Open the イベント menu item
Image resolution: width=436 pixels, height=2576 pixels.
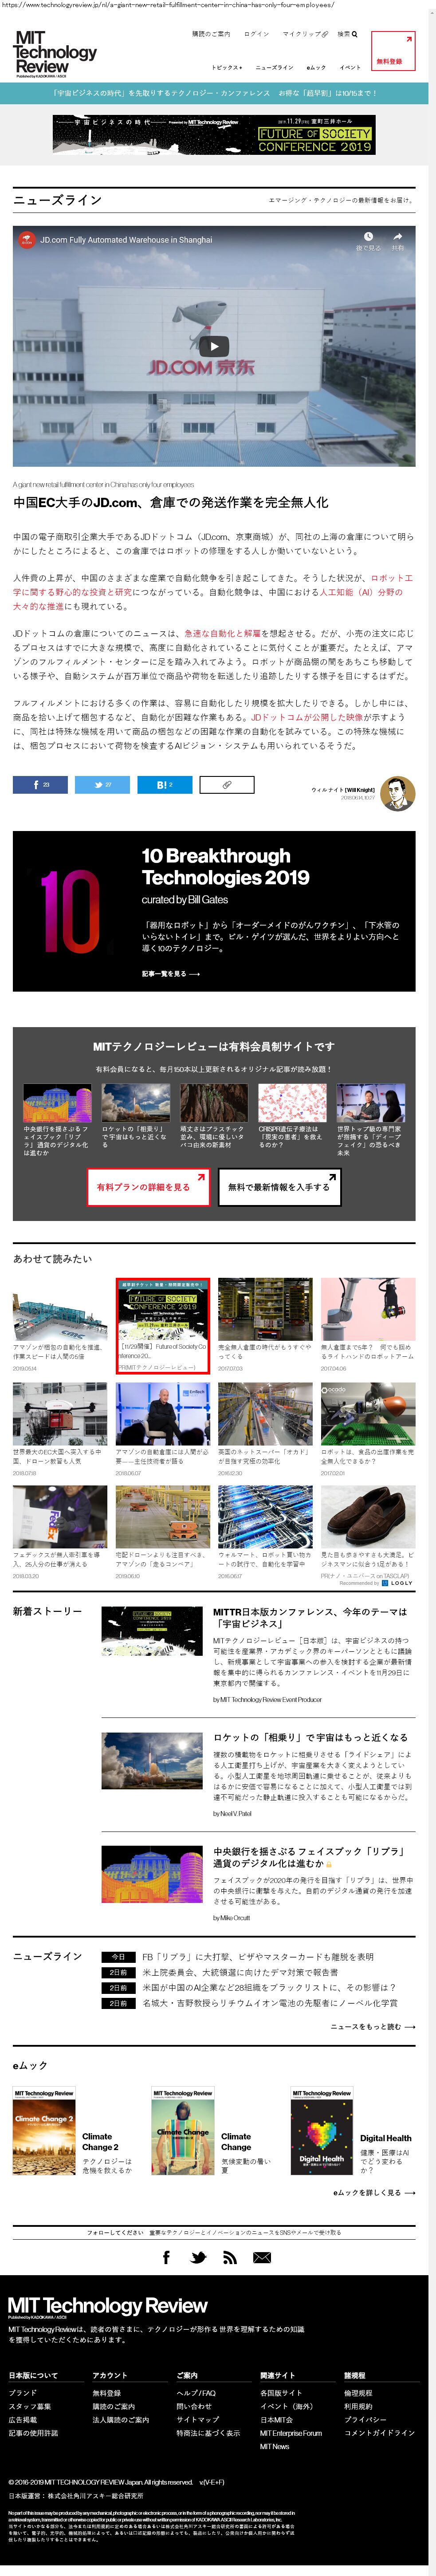click(350, 68)
